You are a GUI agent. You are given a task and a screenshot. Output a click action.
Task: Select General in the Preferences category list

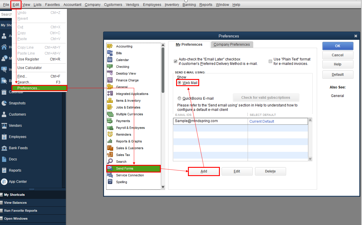coord(122,87)
